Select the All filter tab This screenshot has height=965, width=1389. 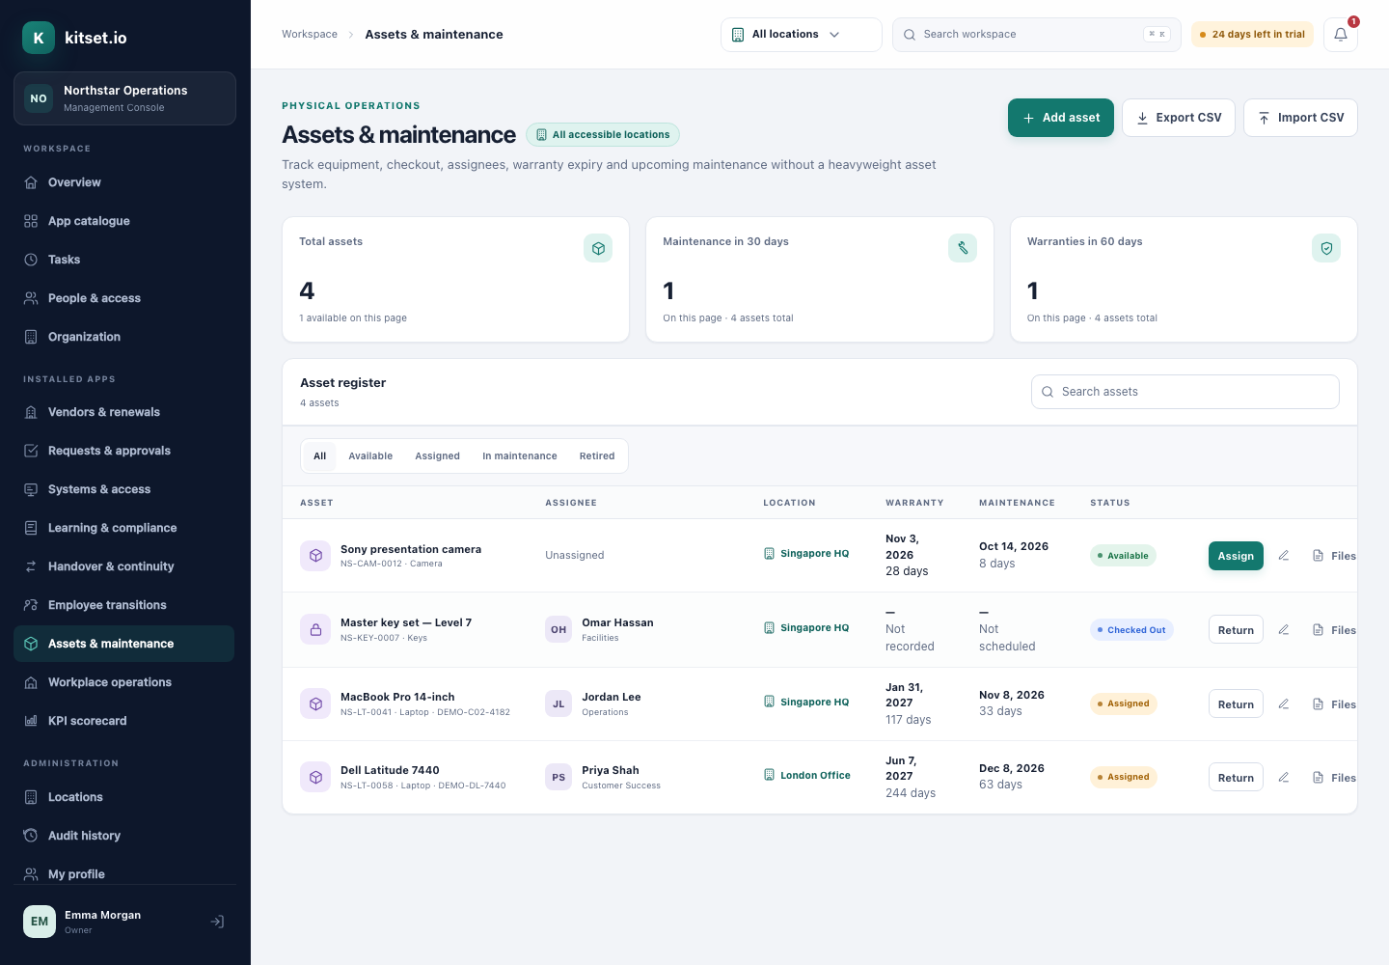320,456
